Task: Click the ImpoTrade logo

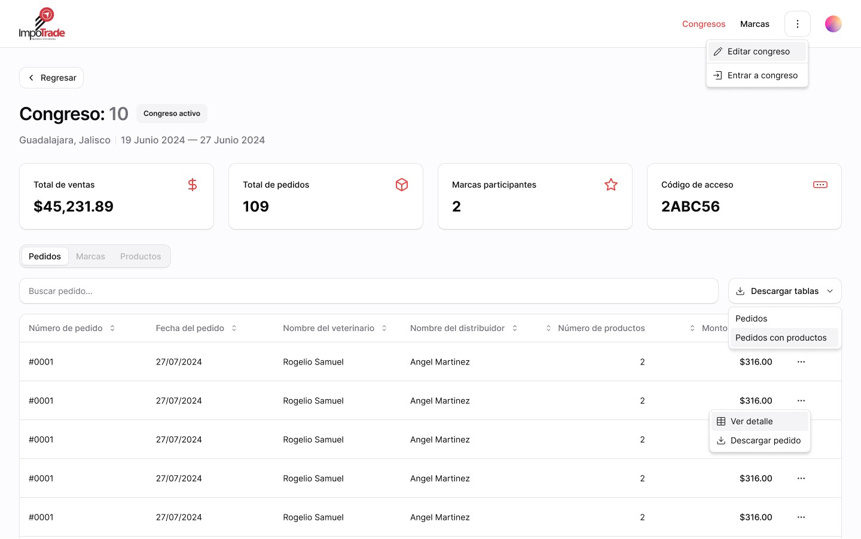Action: tap(42, 24)
